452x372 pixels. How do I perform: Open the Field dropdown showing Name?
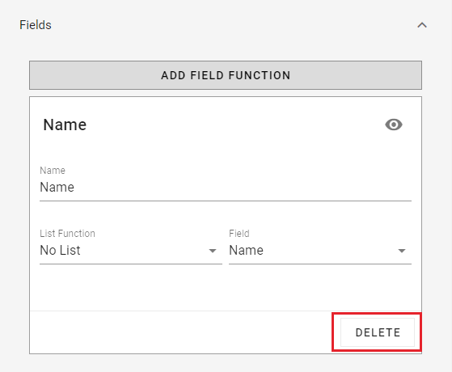tap(320, 251)
